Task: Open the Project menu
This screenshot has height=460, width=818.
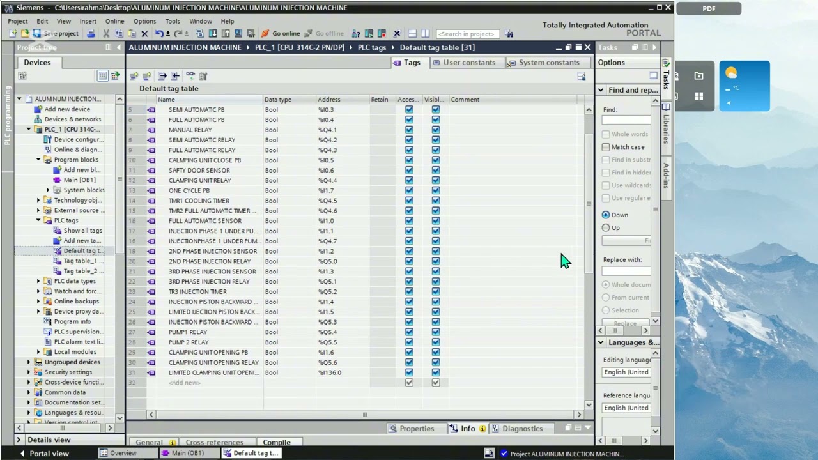Action: [18, 21]
